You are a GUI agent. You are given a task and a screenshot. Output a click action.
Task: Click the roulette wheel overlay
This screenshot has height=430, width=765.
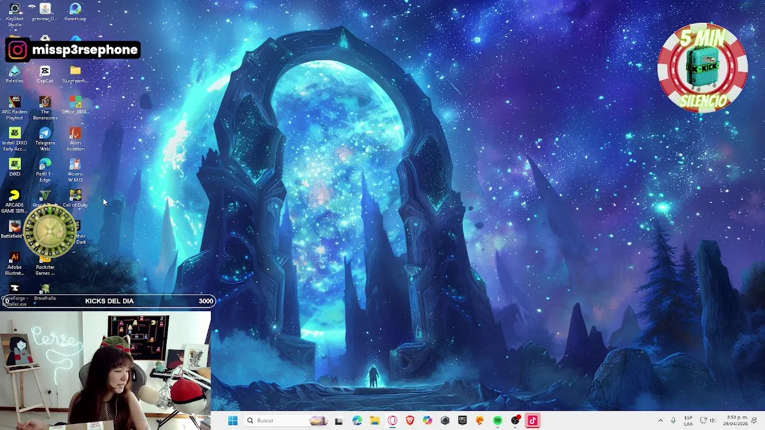[x=50, y=232]
